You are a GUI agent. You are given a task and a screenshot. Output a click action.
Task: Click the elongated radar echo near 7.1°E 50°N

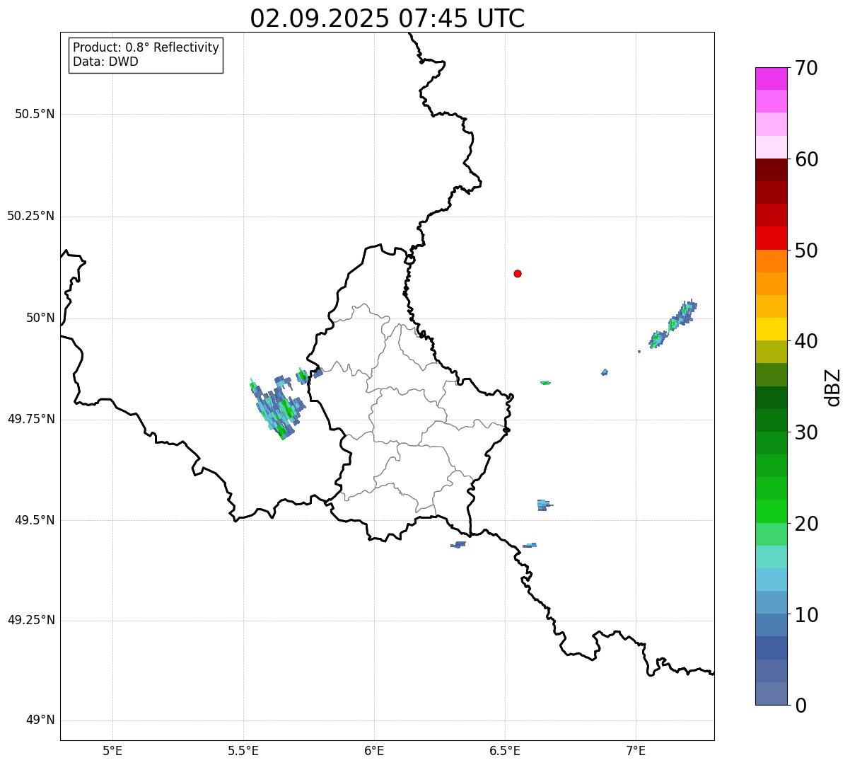click(673, 323)
